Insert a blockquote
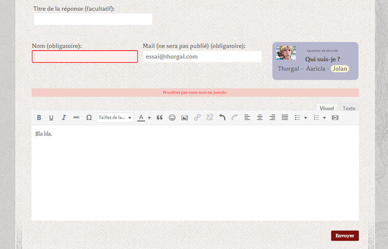The image size is (388, 249). [160, 118]
